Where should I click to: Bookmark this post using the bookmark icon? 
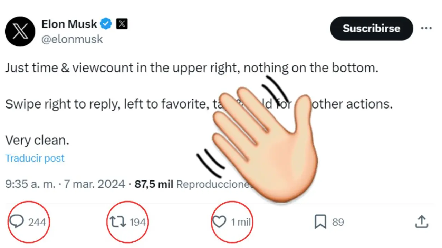coord(320,222)
